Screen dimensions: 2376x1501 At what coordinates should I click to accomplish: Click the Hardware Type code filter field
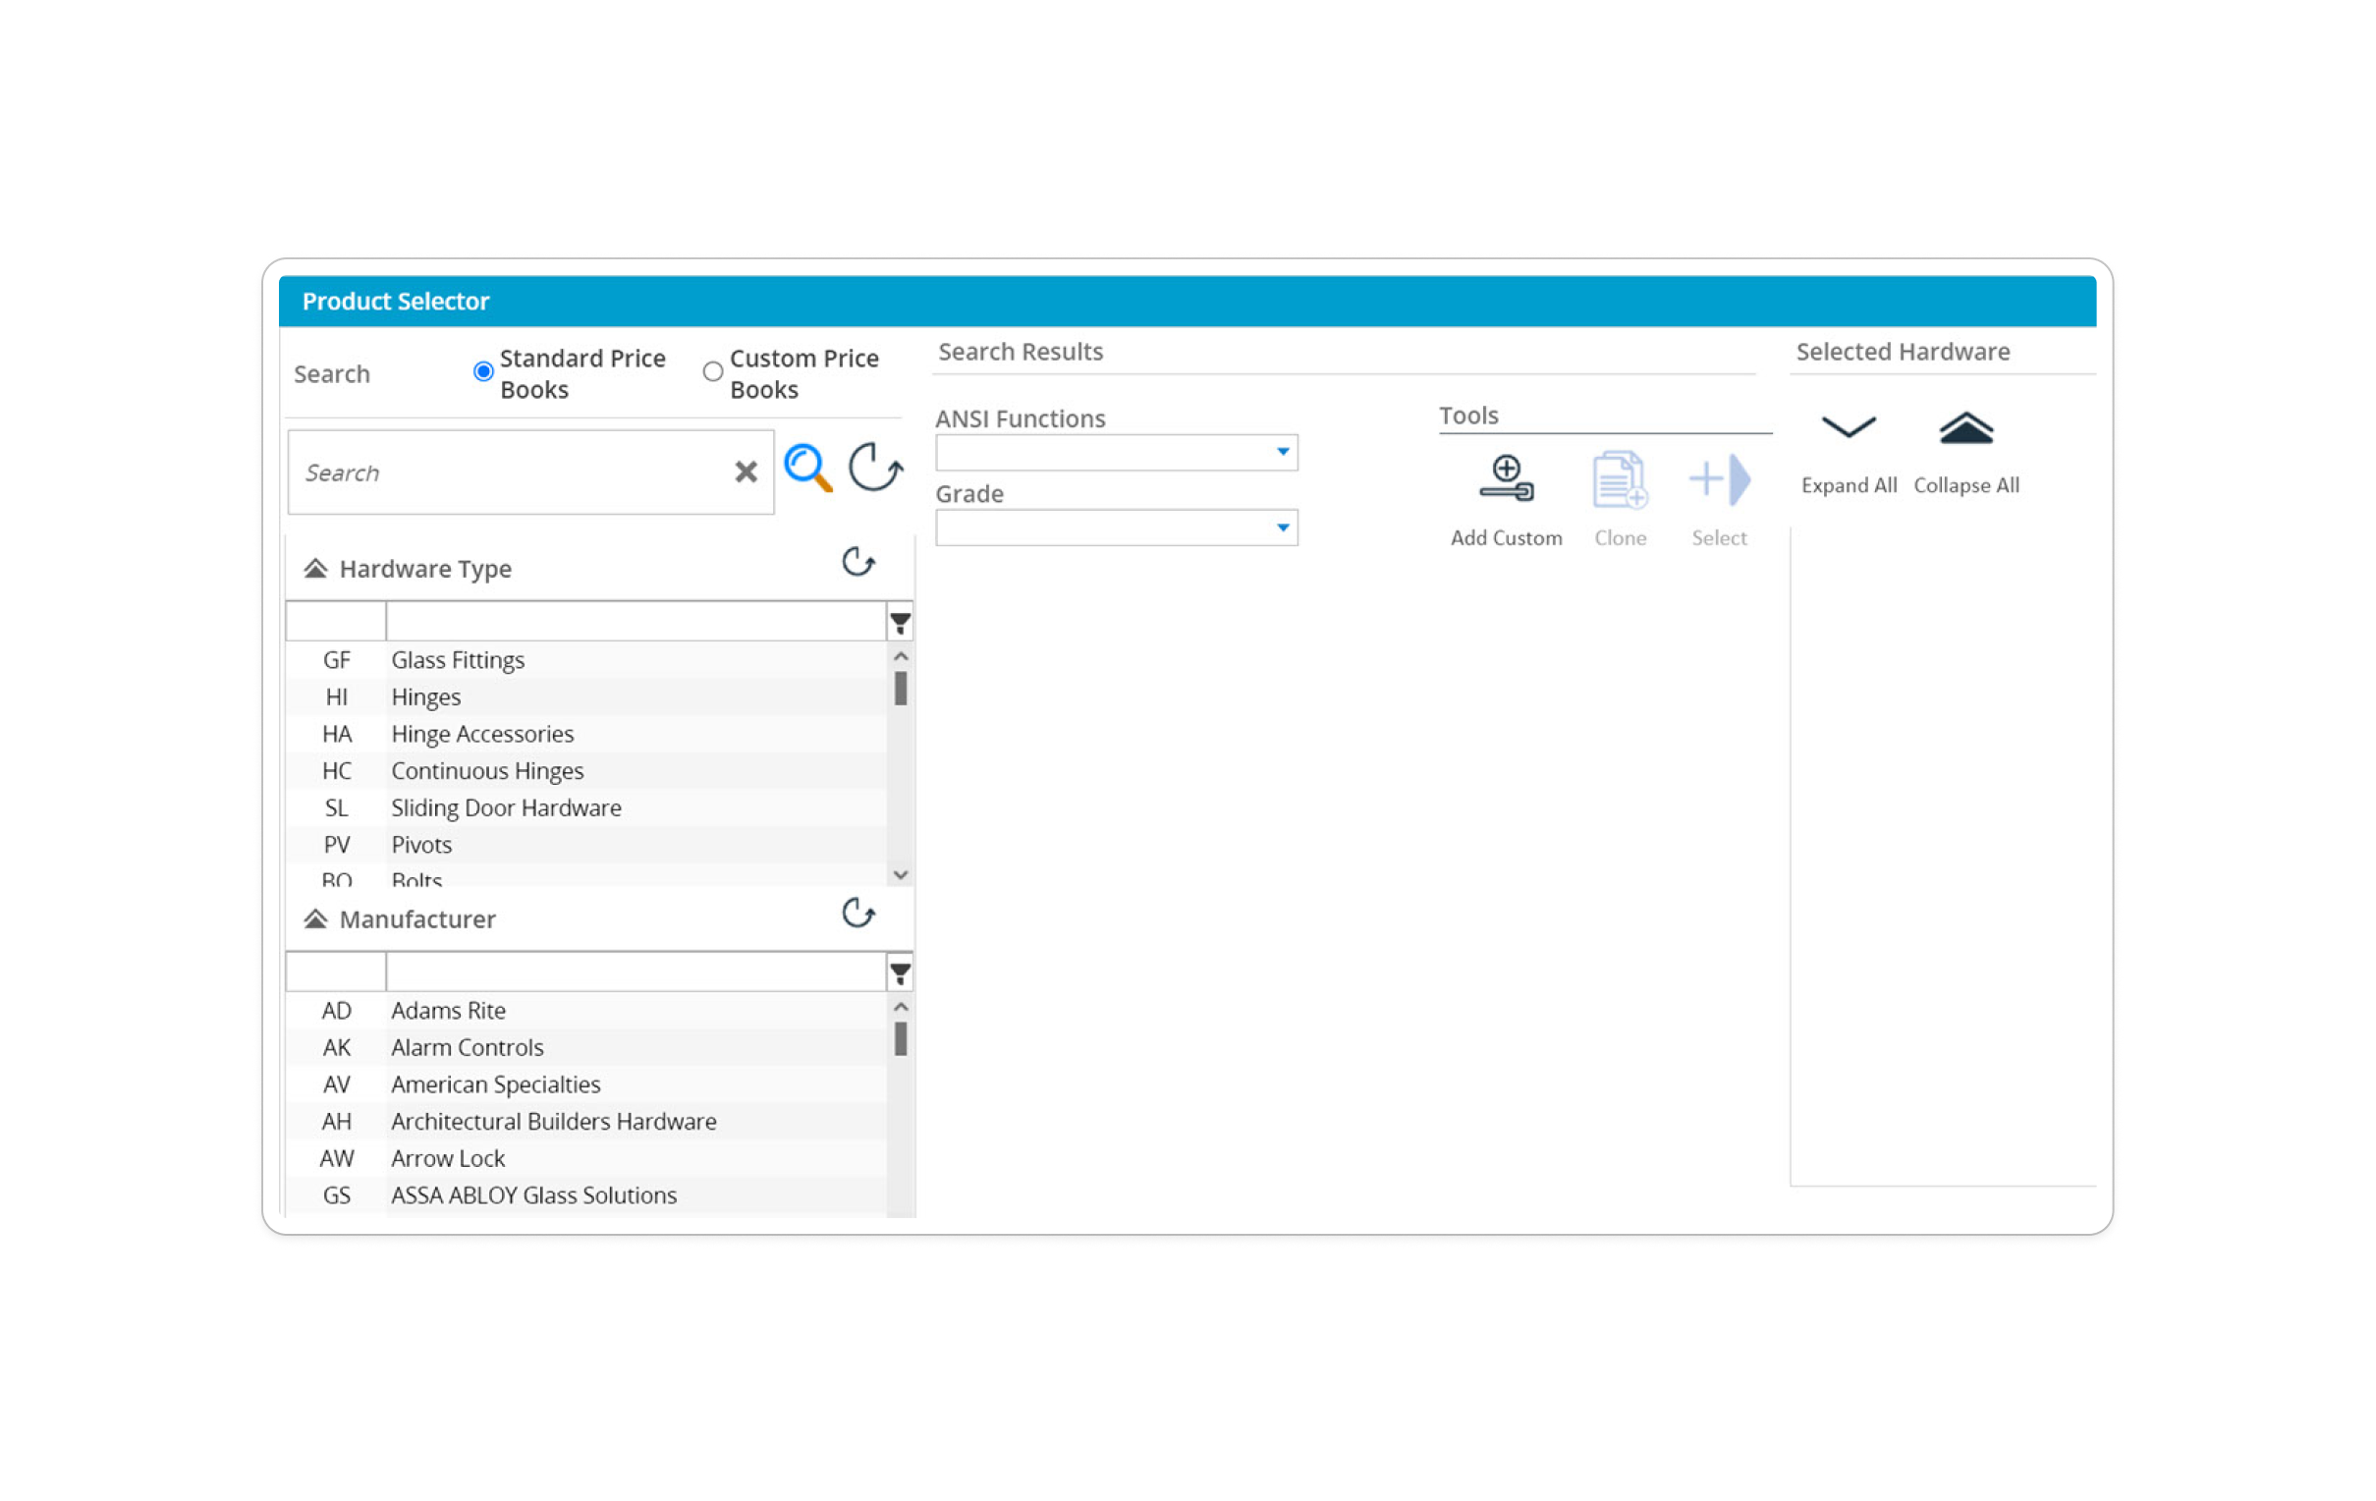coord(337,622)
